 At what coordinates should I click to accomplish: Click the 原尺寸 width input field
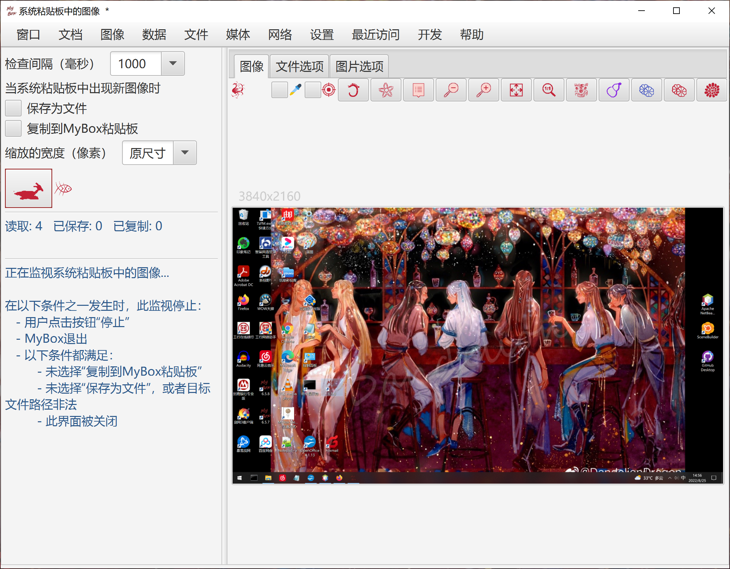148,153
